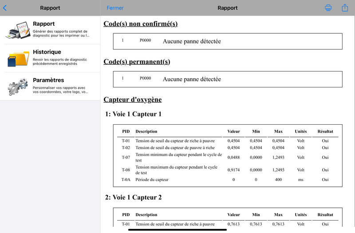Click the Voie 1 Capteur 2 heading
Image resolution: width=355 pixels, height=233 pixels.
tap(133, 197)
